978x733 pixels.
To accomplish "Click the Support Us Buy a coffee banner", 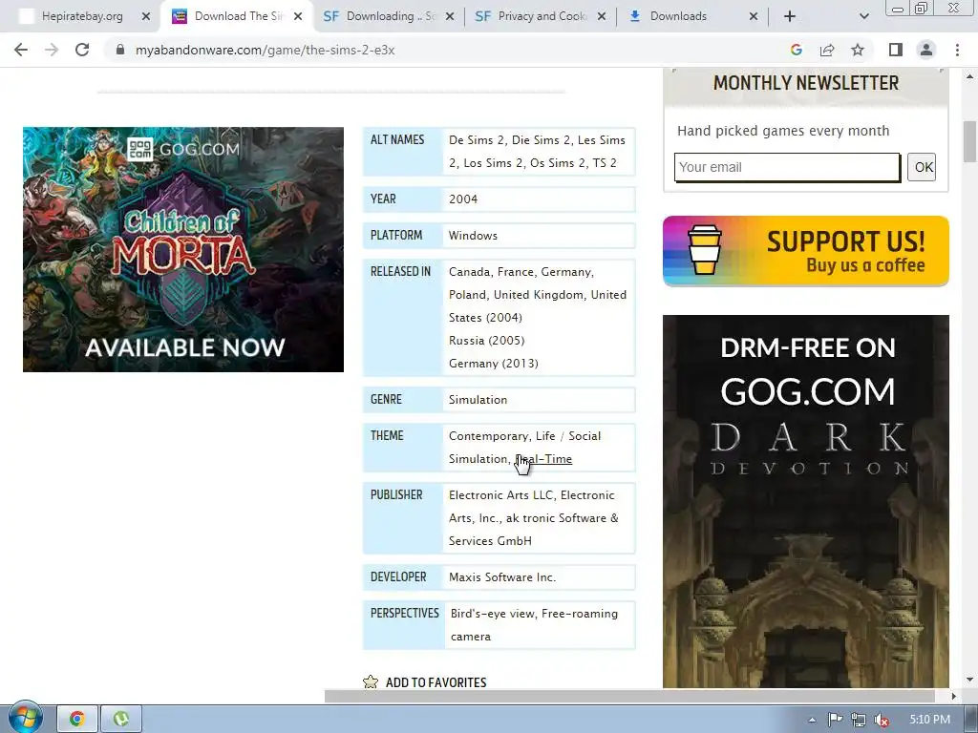I will pos(806,251).
